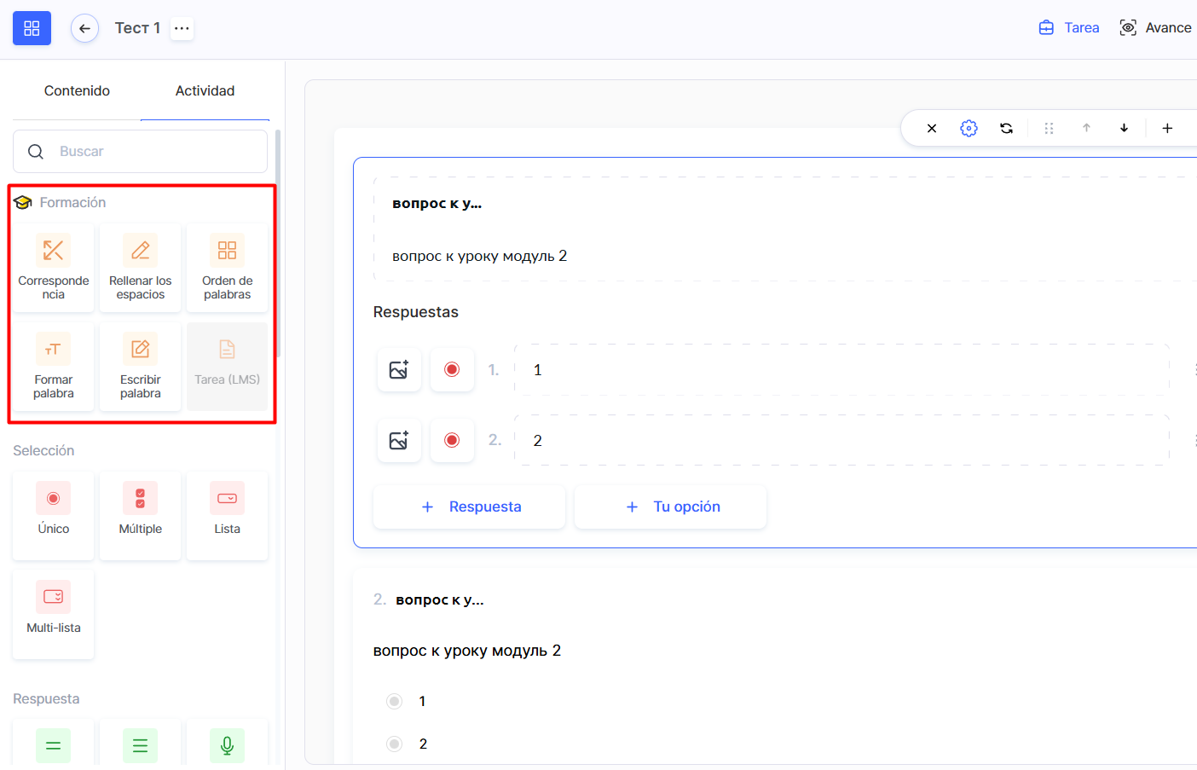Click the refresh arrows icon in block toolbar
The width and height of the screenshot is (1197, 770).
point(1006,128)
